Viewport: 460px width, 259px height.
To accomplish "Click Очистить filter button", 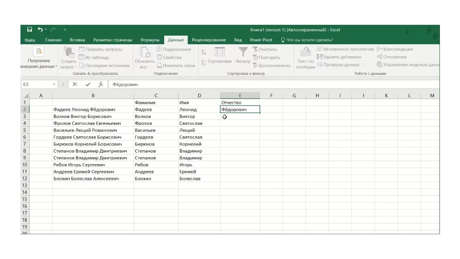I will [265, 49].
